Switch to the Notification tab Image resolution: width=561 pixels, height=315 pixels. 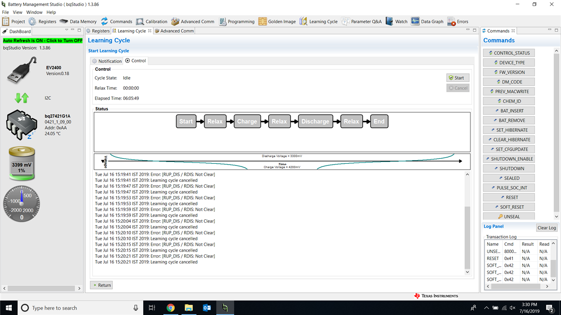[107, 61]
